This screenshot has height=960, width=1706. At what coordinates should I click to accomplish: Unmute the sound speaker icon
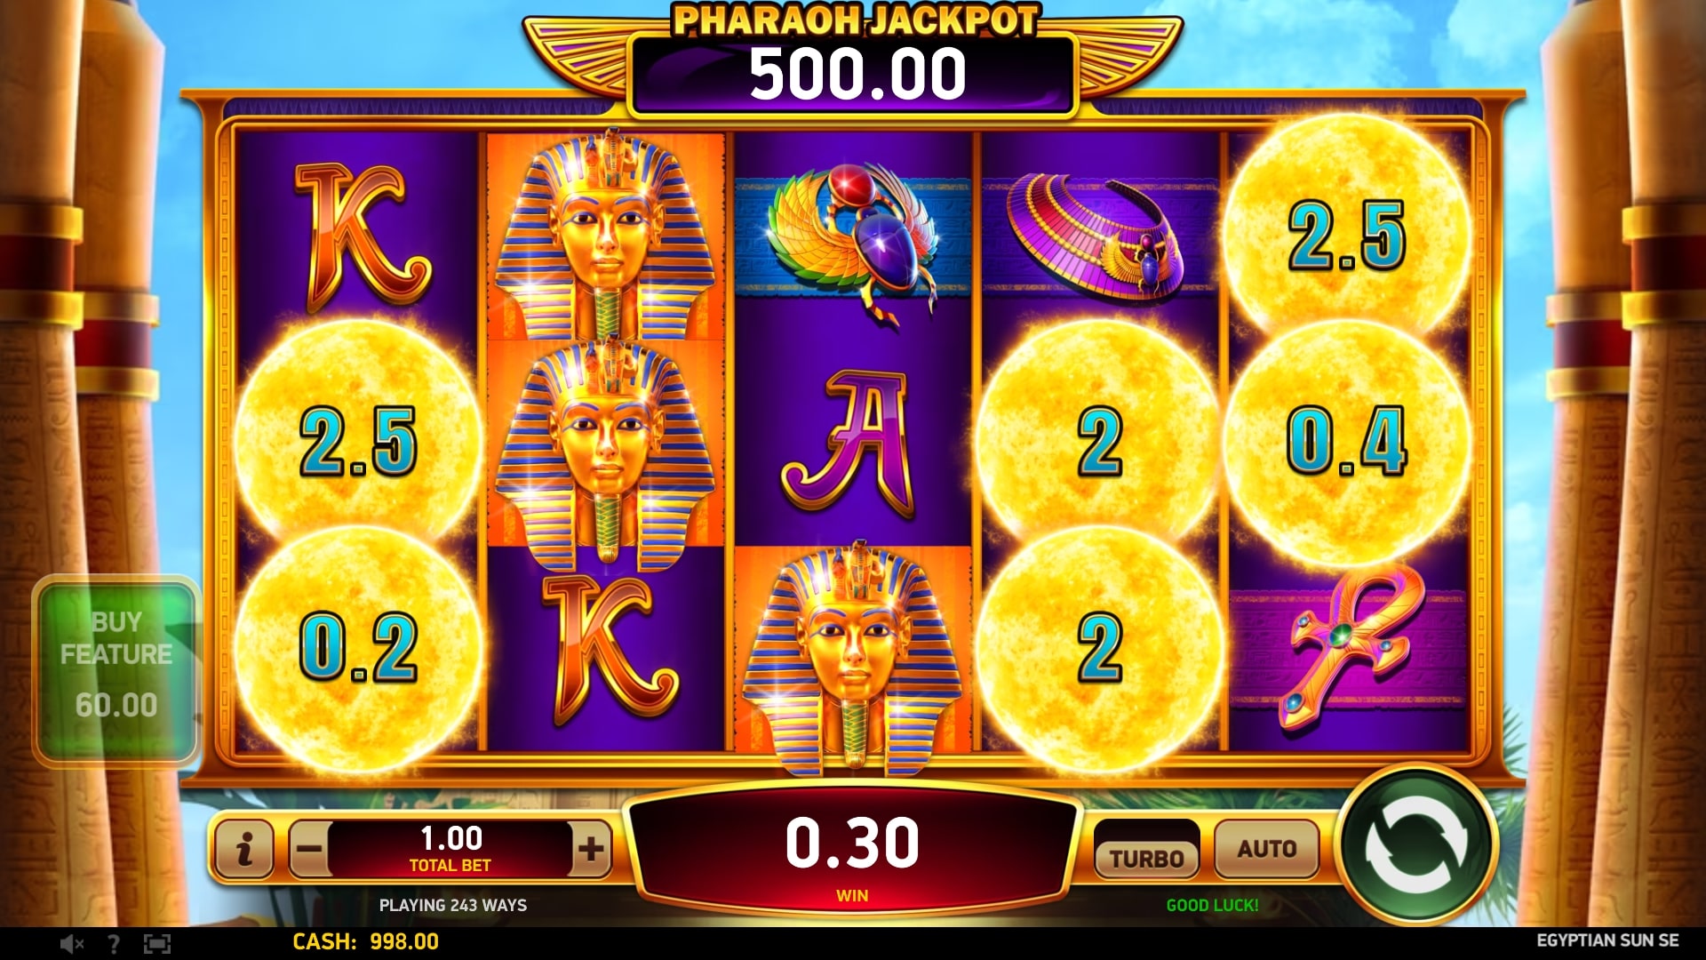[71, 944]
